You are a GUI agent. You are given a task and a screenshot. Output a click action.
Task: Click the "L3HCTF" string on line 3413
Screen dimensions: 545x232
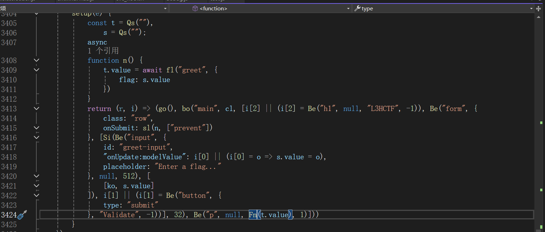pyautogui.click(x=383, y=109)
